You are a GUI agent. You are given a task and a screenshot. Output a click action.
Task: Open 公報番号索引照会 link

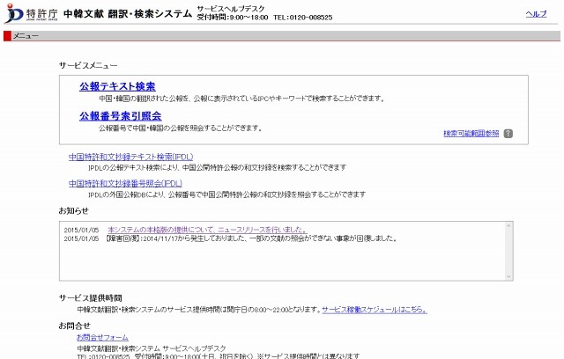(120, 116)
